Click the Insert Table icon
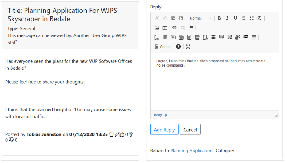 pos(165,28)
